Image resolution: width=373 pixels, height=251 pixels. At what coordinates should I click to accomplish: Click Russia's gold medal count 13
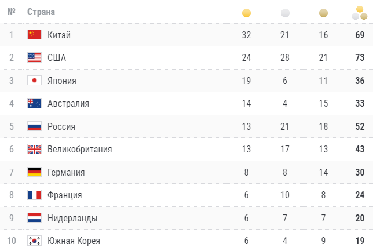click(246, 126)
